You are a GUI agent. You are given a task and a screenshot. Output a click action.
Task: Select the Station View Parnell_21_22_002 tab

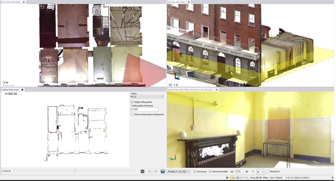(190, 90)
